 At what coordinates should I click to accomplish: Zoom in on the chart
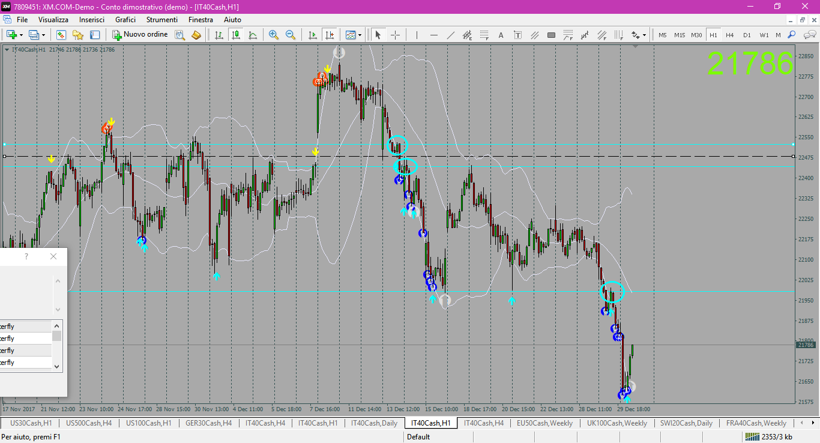click(274, 35)
